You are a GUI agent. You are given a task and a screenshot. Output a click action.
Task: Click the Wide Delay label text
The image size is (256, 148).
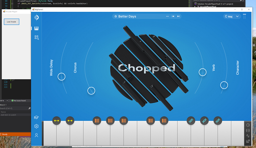coord(51,67)
